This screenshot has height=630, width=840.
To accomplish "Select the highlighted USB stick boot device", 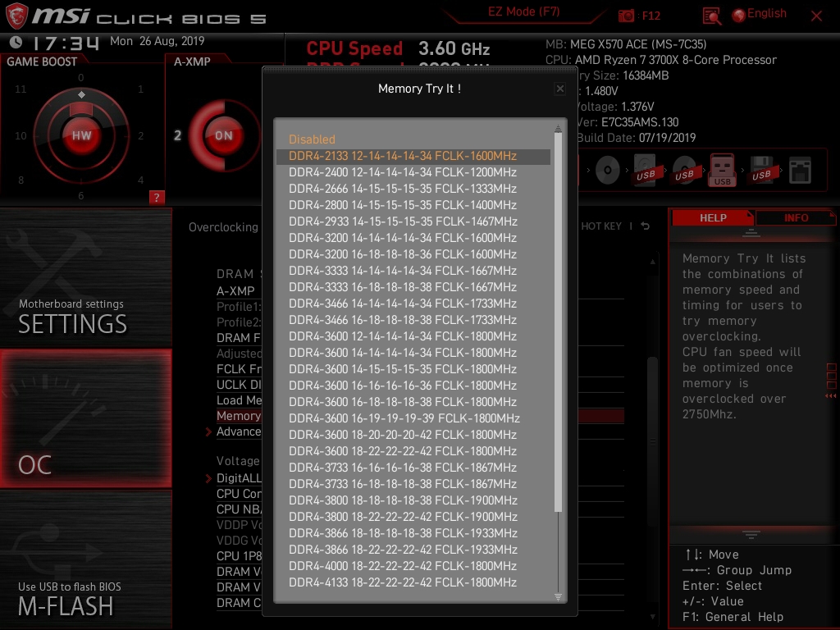I will pyautogui.click(x=722, y=171).
